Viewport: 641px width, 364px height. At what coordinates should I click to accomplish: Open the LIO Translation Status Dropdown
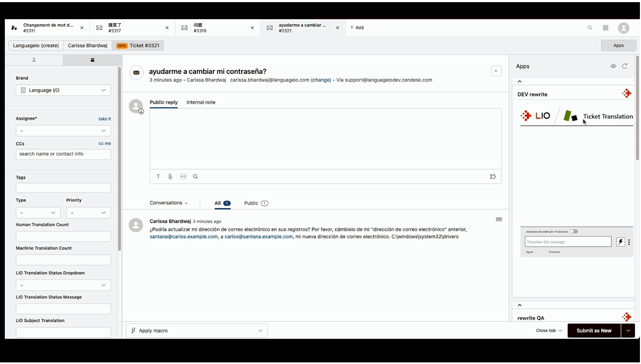click(64, 286)
